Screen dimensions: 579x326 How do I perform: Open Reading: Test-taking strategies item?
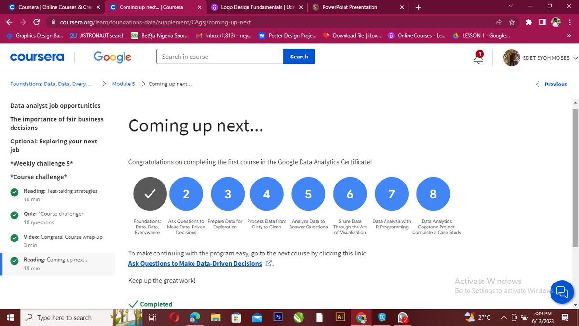point(57,195)
